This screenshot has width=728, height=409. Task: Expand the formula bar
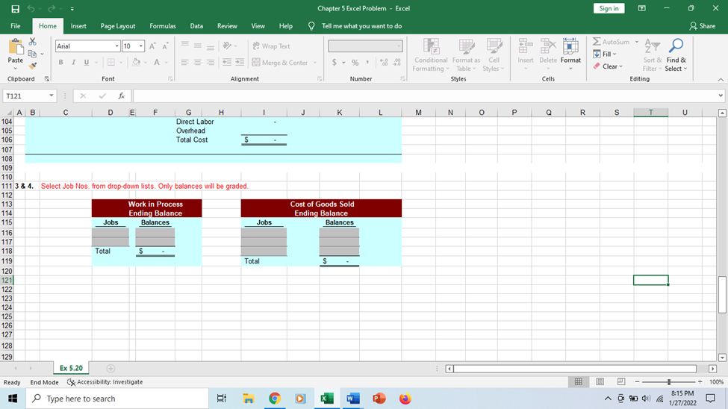[721, 96]
